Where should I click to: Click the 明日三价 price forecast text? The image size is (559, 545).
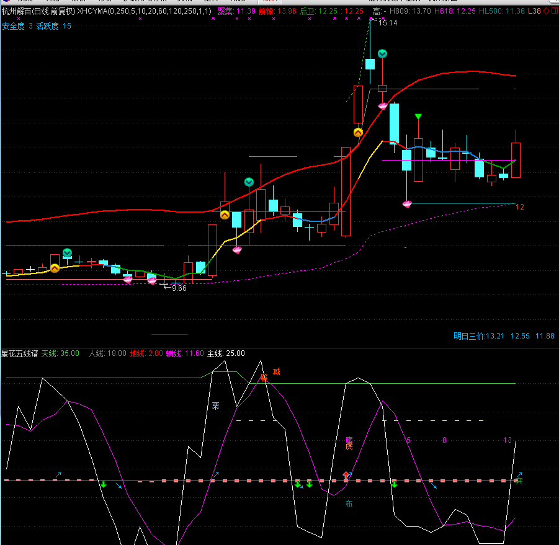(504, 336)
